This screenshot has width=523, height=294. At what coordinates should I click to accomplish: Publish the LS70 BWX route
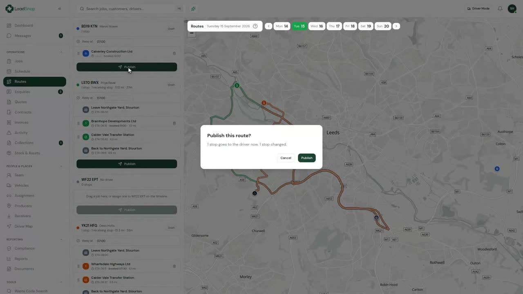(127, 164)
